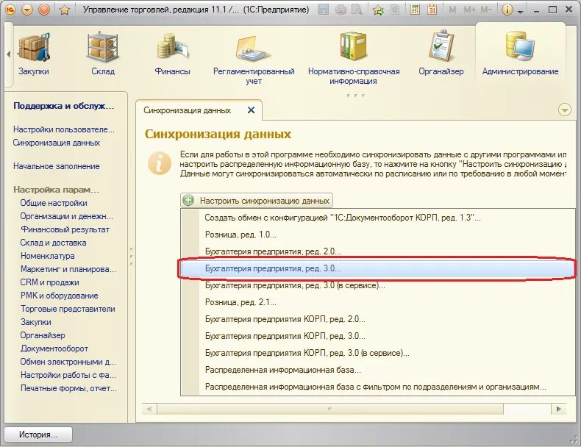Open Настройки пользователей link in sidebar

coord(64,129)
